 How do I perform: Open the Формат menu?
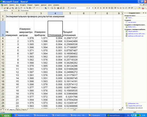pos(30,5)
